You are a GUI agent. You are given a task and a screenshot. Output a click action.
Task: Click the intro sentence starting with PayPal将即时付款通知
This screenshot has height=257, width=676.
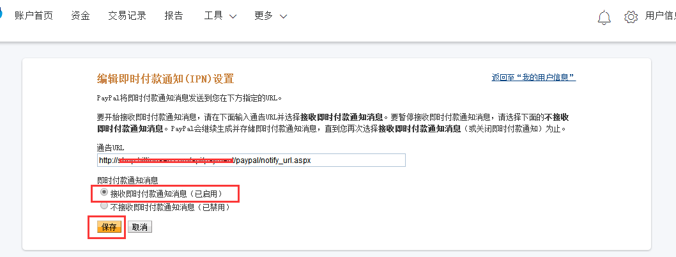[189, 98]
